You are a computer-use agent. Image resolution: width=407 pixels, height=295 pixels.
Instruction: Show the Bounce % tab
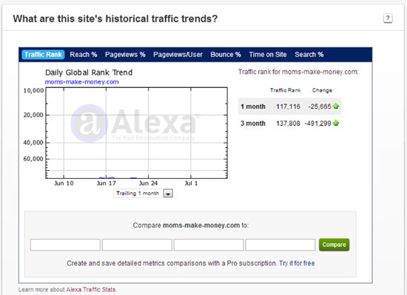click(226, 55)
